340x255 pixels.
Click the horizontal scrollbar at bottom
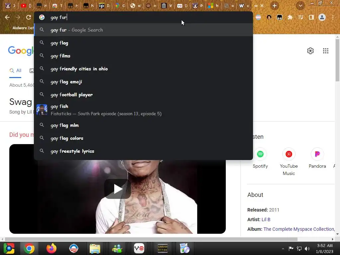[x=151, y=239]
